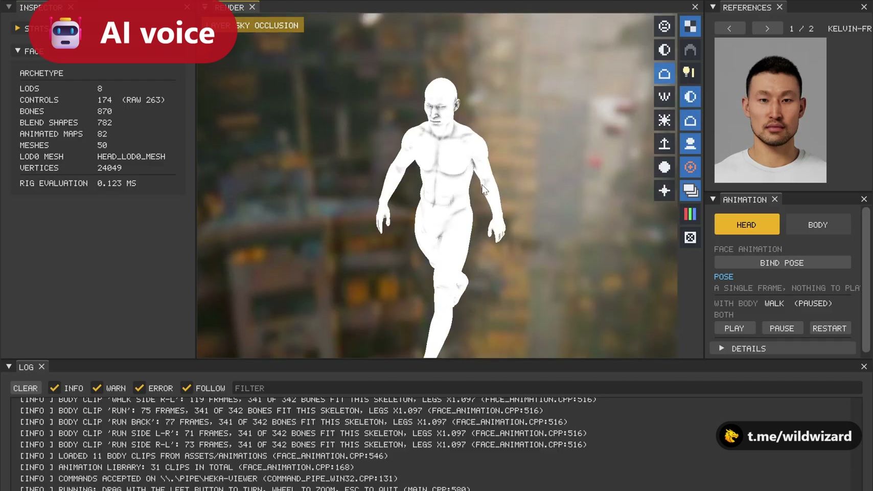The height and width of the screenshot is (491, 873).
Task: Toggle the highlighted dome icon in left column
Action: pos(664,74)
